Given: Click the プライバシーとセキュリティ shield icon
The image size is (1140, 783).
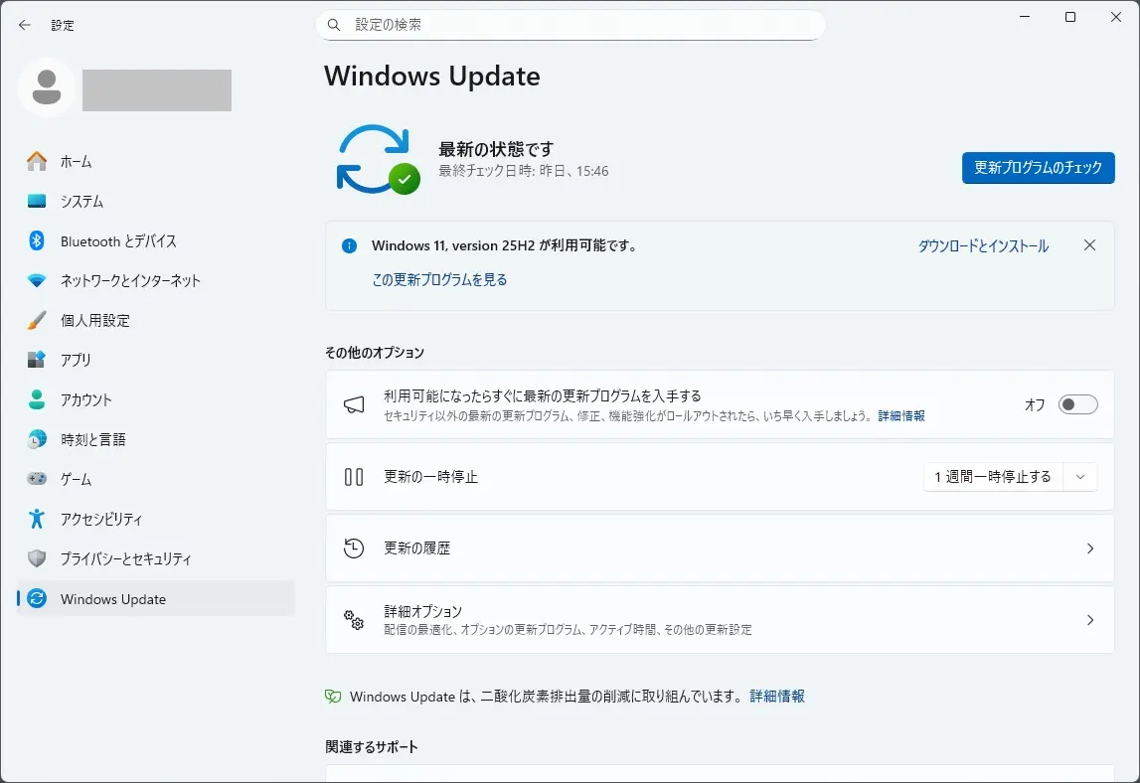Looking at the screenshot, I should (x=37, y=558).
